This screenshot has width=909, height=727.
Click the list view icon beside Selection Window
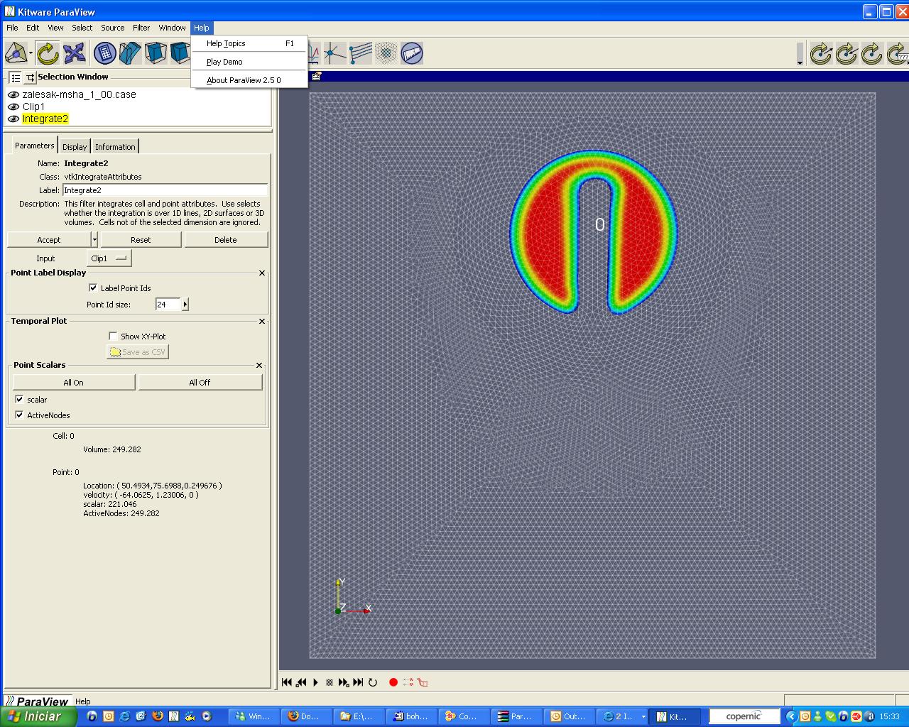(16, 77)
